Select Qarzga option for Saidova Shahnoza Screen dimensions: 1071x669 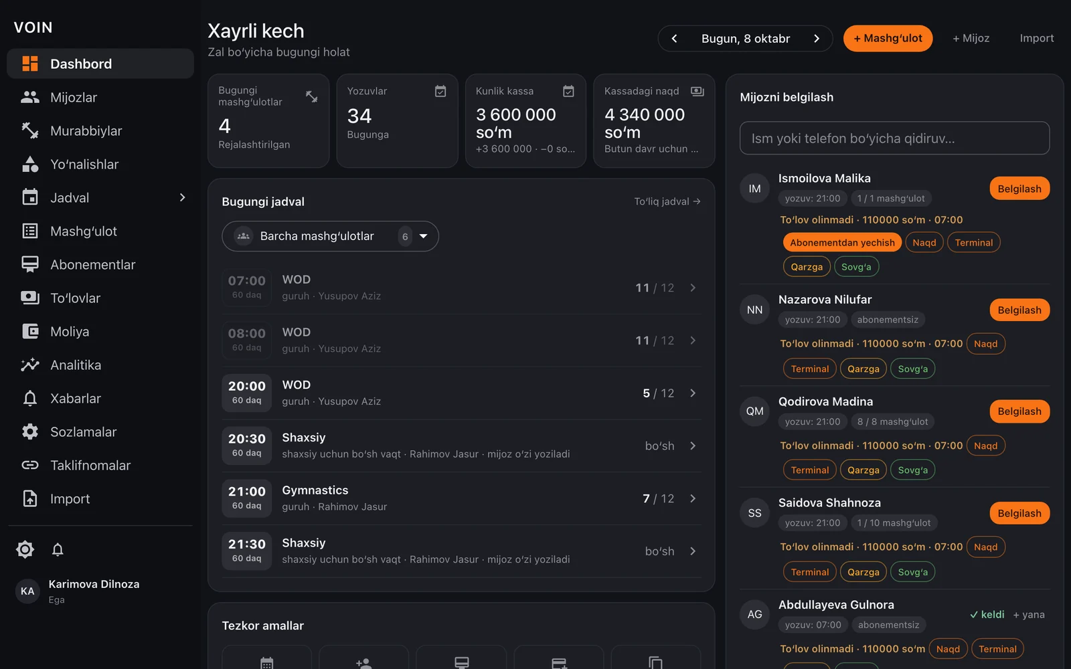863,572
